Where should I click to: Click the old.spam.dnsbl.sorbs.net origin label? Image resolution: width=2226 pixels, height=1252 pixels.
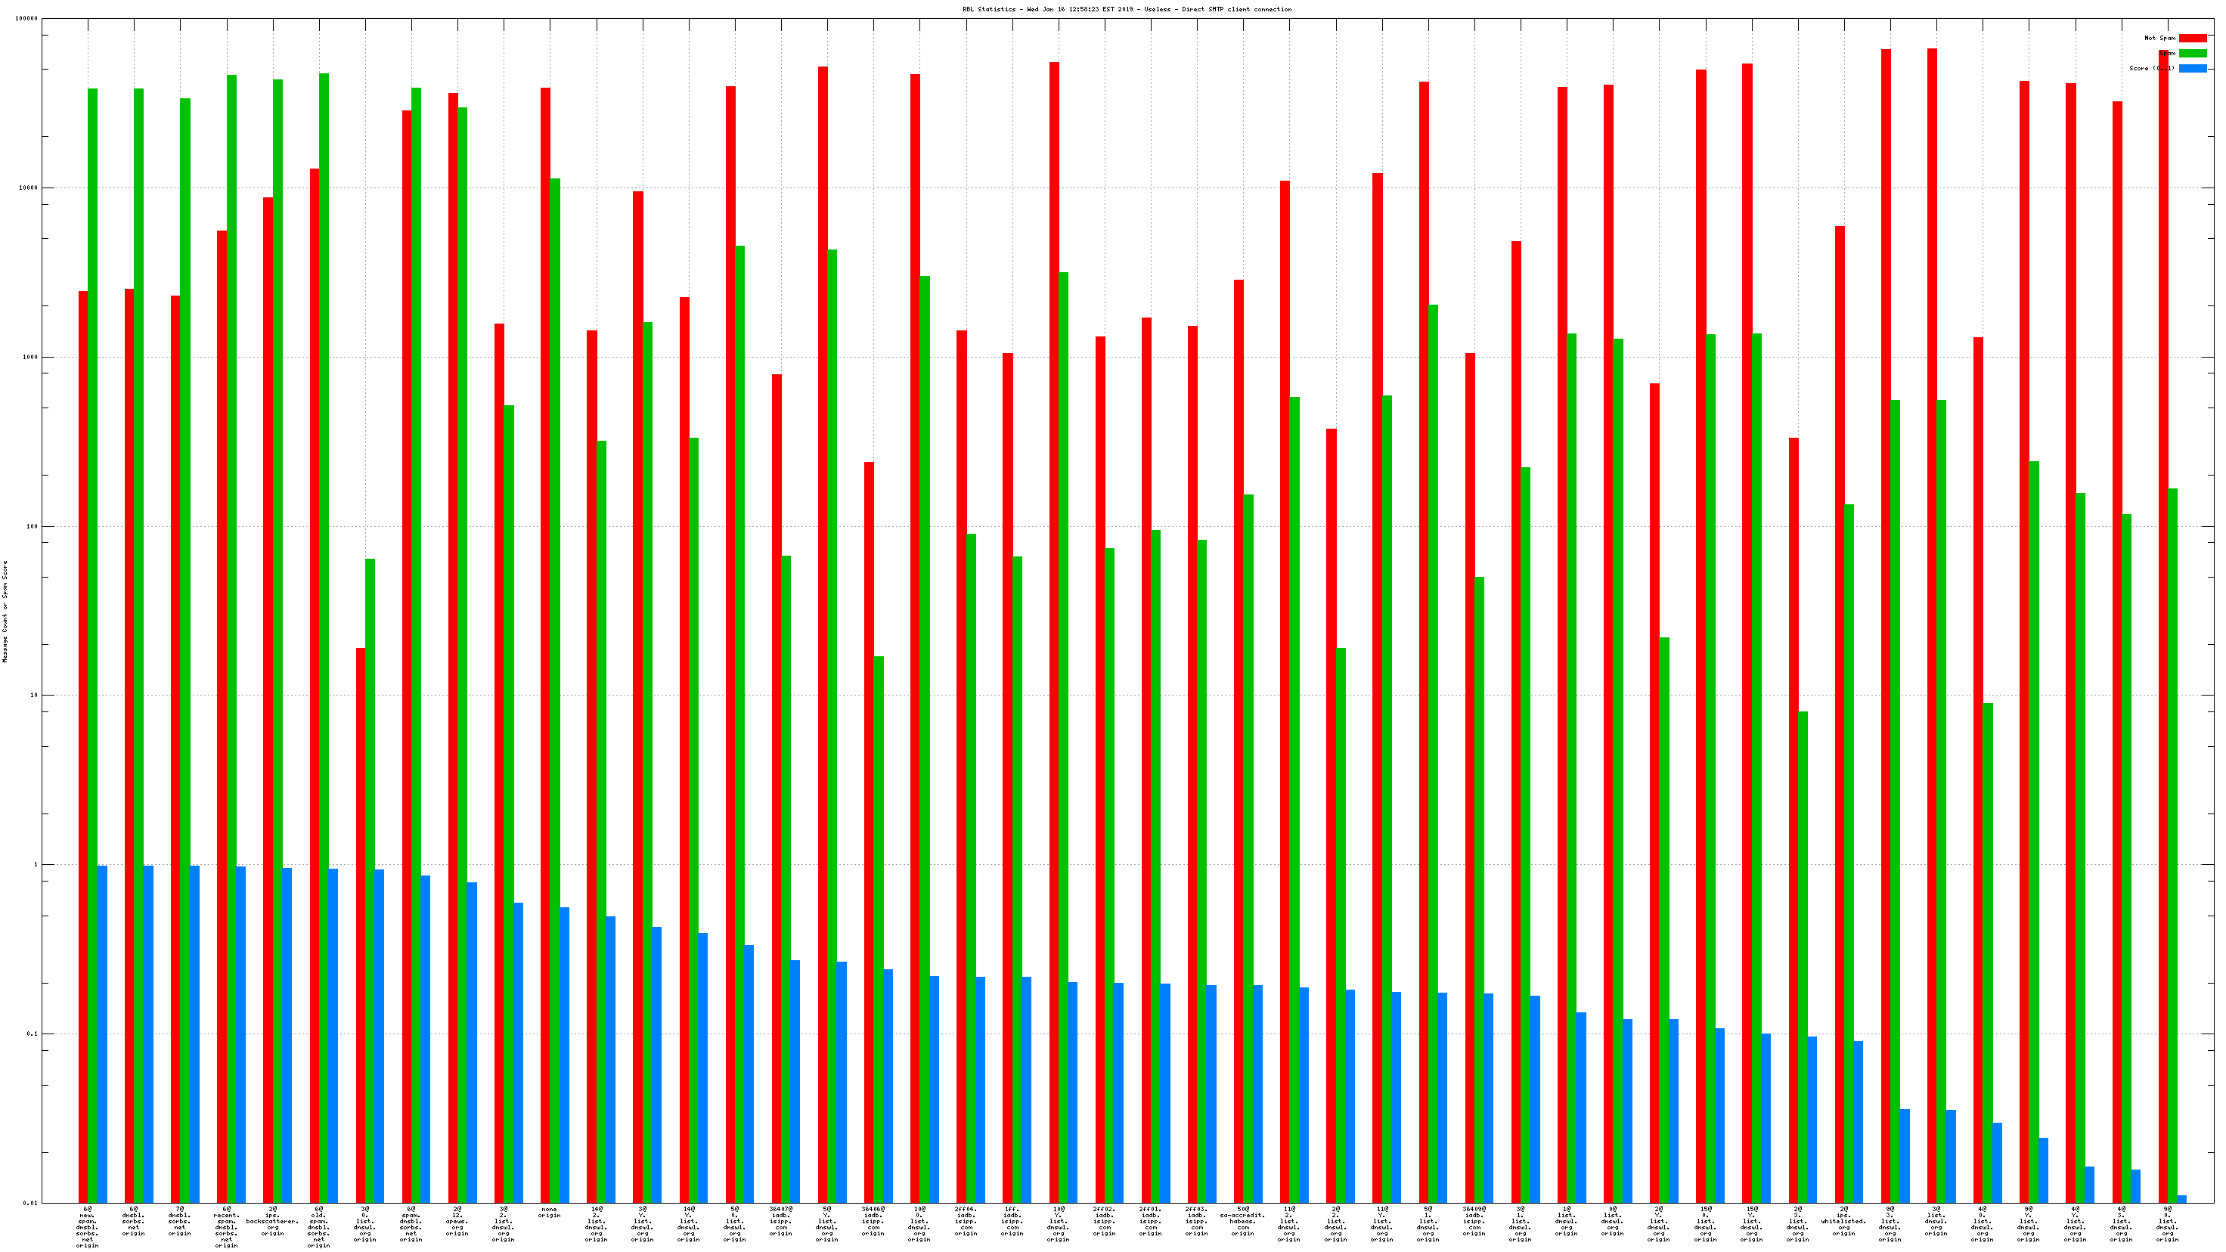pyautogui.click(x=319, y=1227)
